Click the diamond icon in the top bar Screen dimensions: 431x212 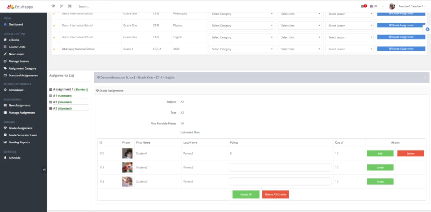pyautogui.click(x=53, y=6)
